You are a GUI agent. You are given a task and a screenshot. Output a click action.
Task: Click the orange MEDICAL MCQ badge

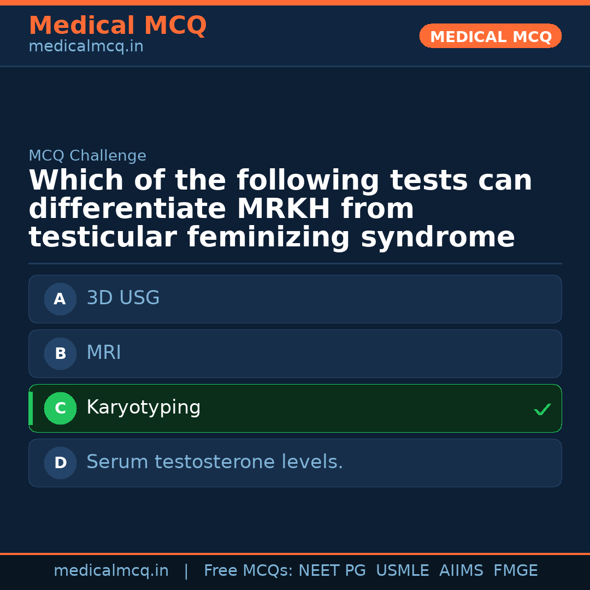tap(491, 37)
